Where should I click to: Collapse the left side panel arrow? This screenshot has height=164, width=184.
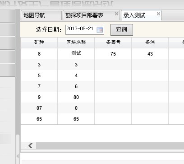(18, 156)
